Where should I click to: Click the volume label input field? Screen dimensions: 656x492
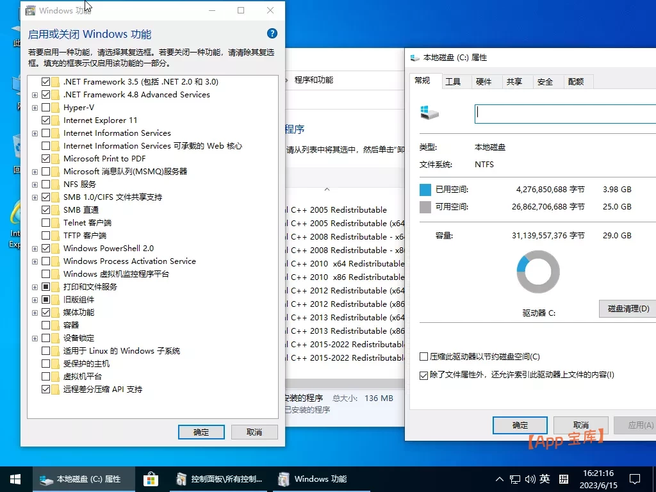pyautogui.click(x=564, y=113)
